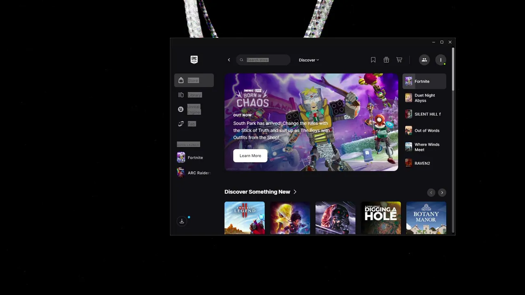This screenshot has height=295, width=525.
Task: Click the Store shopping bag icon
Action: click(x=181, y=80)
